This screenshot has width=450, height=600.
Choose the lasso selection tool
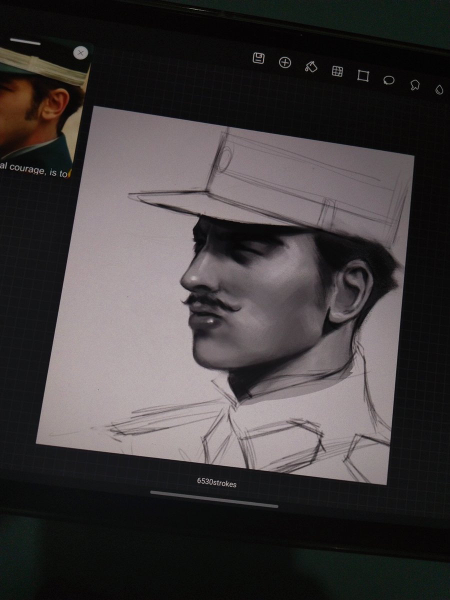pos(389,80)
